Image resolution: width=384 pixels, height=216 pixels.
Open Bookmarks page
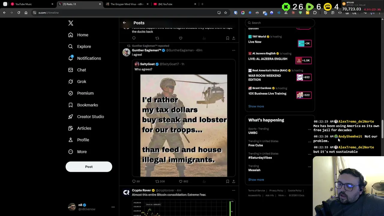pyautogui.click(x=83, y=105)
